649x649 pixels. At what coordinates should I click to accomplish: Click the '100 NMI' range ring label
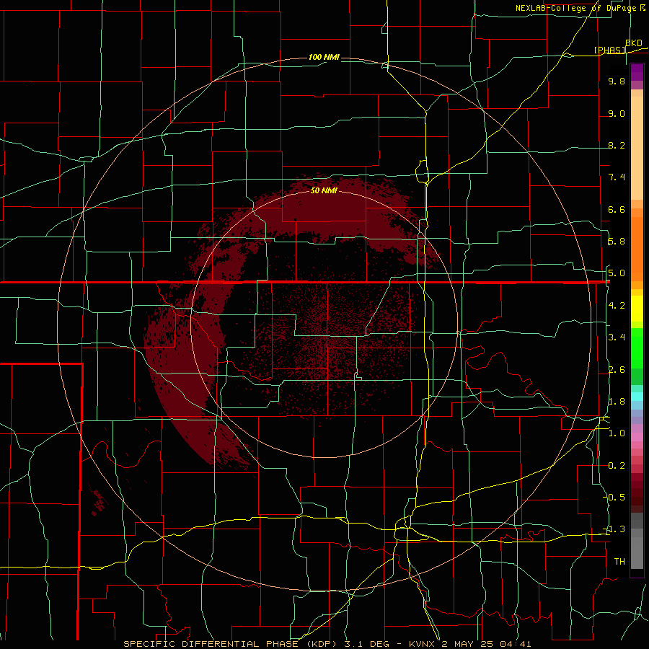coord(324,57)
